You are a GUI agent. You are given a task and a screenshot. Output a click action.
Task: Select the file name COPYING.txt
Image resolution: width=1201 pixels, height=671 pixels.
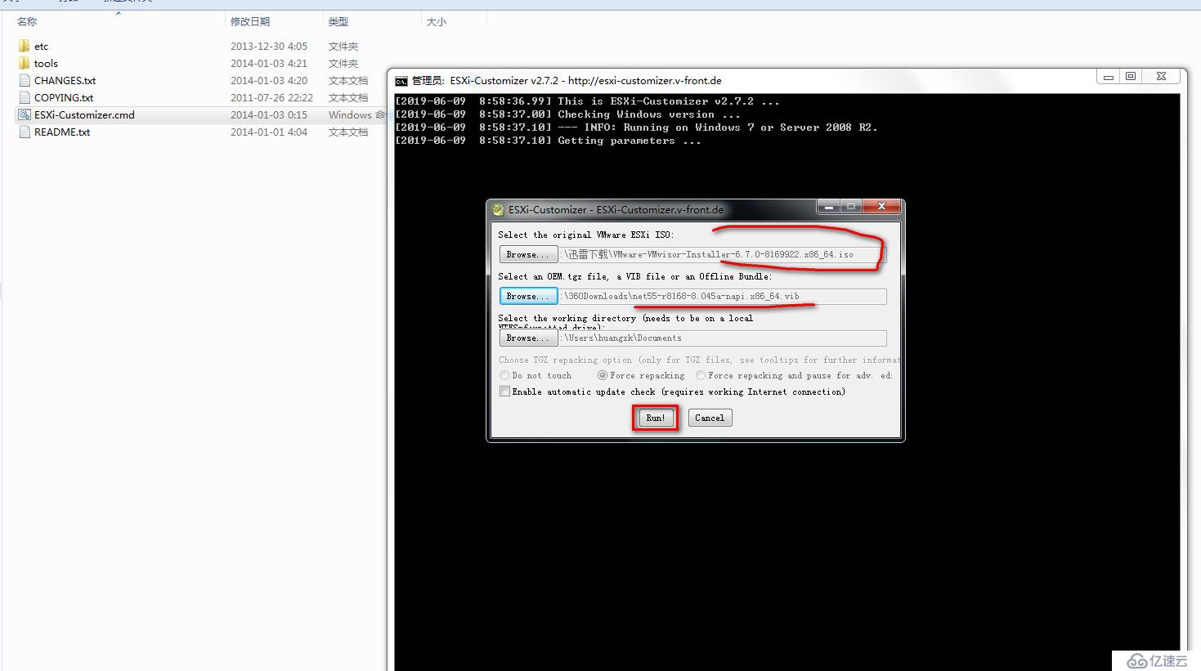point(64,97)
